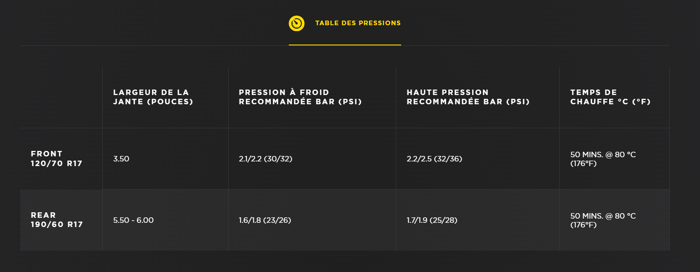The width and height of the screenshot is (700, 272).
Task: Click the Temps de chauffe column header
Action: [x=610, y=97]
